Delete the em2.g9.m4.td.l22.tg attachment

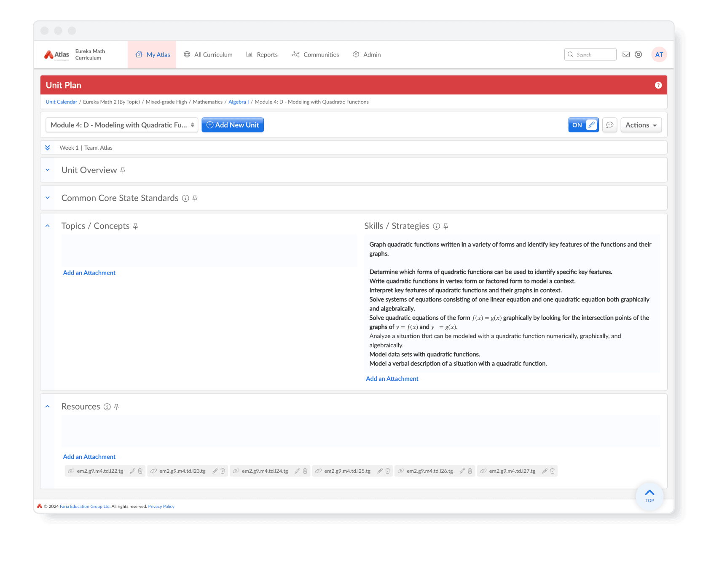pos(140,471)
